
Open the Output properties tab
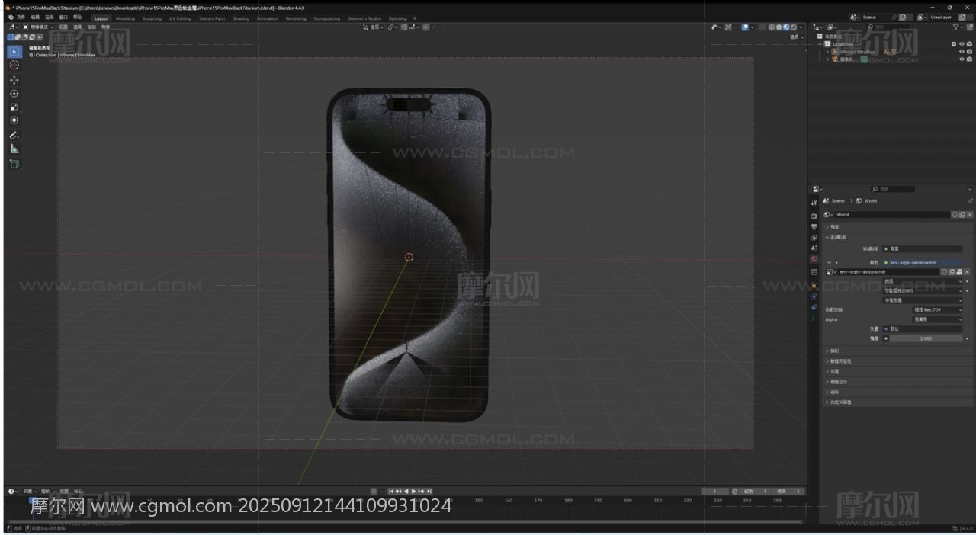[814, 227]
